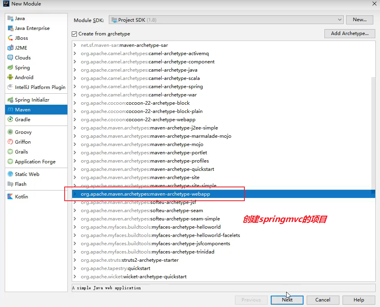Expand softeu-archetype-seam entry
Screen dimensions: 380x307
point(75,211)
